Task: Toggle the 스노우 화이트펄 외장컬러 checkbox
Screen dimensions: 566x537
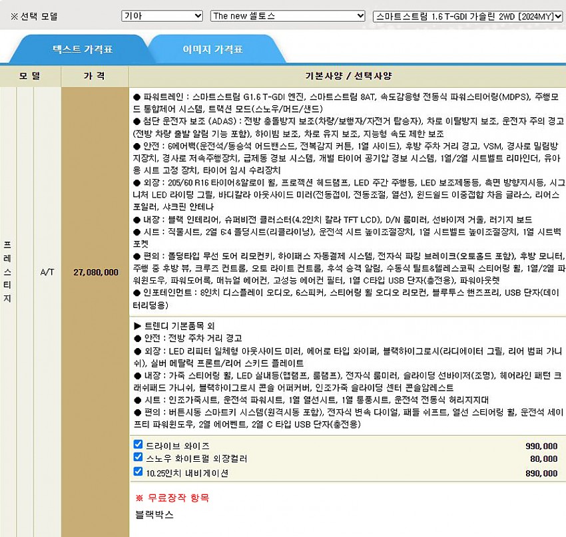Action: coord(138,458)
